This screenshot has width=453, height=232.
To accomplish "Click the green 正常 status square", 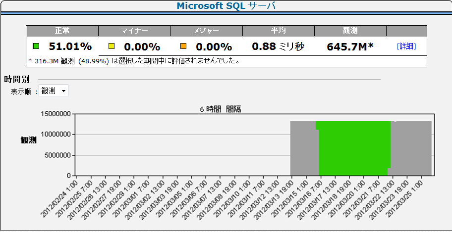I will tap(36, 46).
